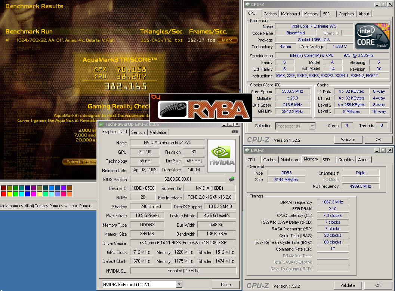
Task: Click OK in the CPU-Z timings window
Action: point(378,285)
